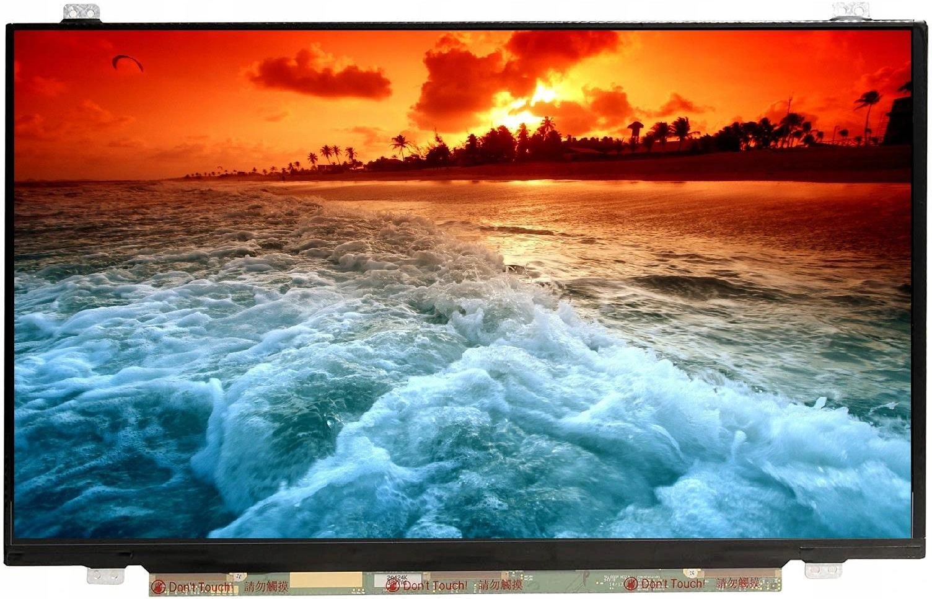Click the middle "Don't Touch!" label
932x599 pixels.
tap(435, 585)
